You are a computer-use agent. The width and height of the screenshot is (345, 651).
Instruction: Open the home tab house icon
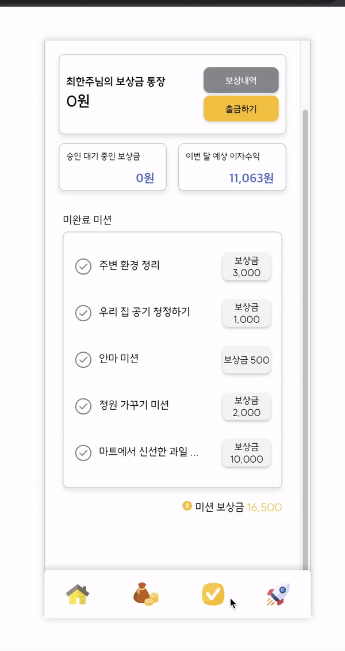point(78,594)
